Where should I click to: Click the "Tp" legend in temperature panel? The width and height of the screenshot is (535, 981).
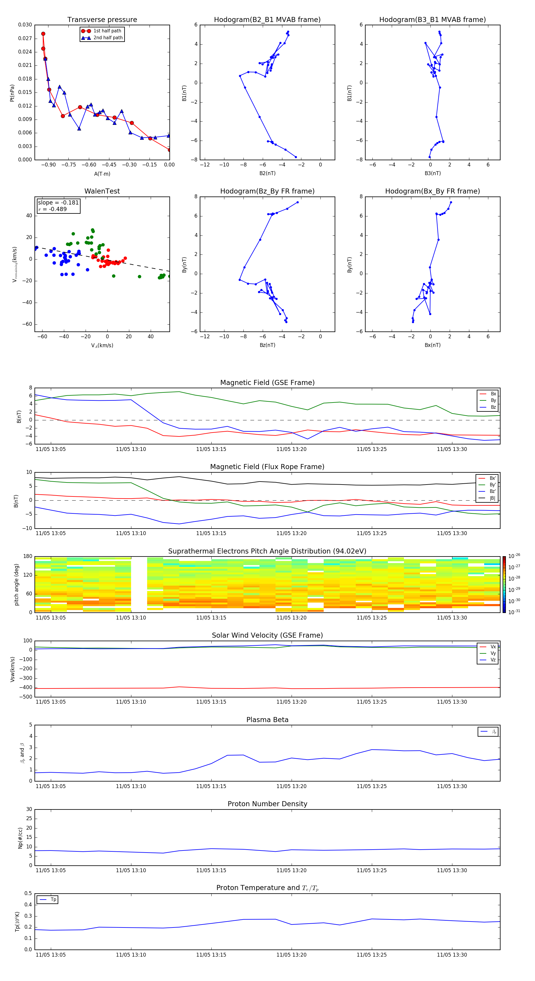47,900
